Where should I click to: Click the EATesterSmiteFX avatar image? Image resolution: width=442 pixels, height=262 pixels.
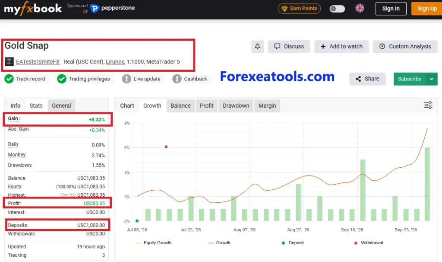coord(9,61)
